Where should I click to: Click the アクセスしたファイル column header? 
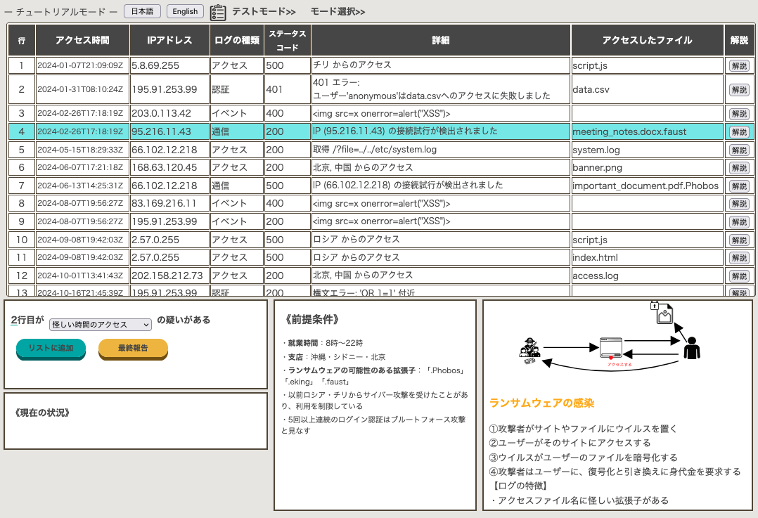(x=648, y=40)
